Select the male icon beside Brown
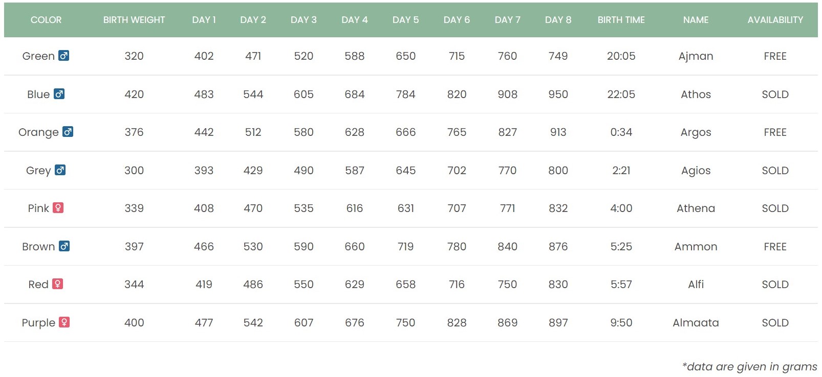822x377 pixels. pos(64,246)
